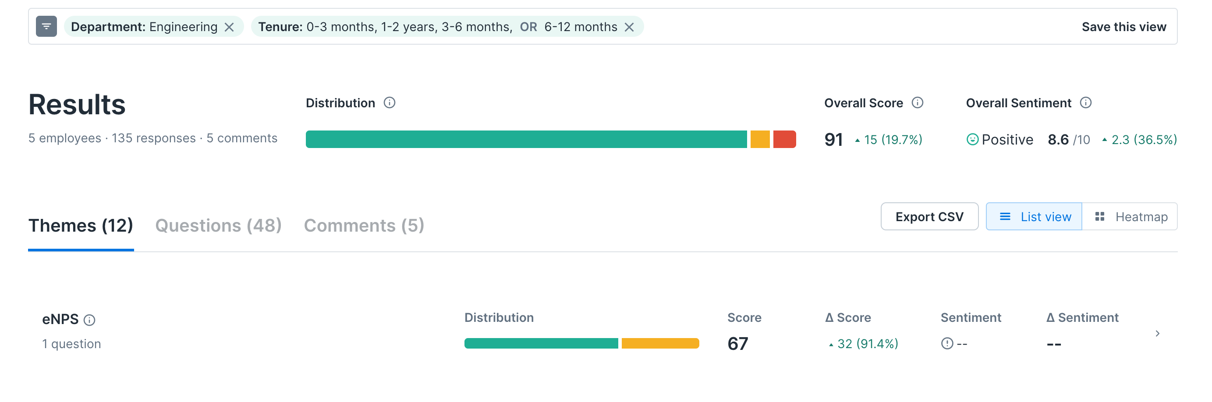
Task: Click Save this view
Action: [1123, 27]
